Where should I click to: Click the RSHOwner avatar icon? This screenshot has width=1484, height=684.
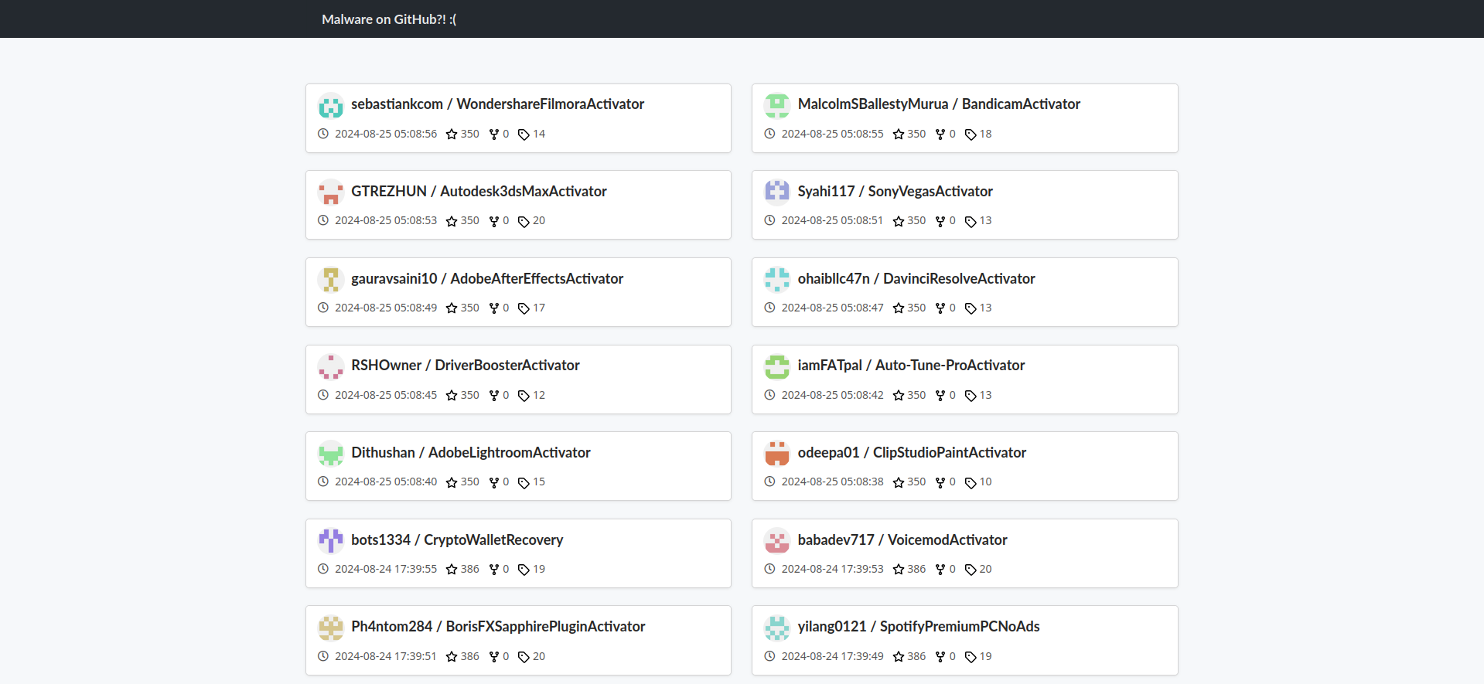point(331,366)
